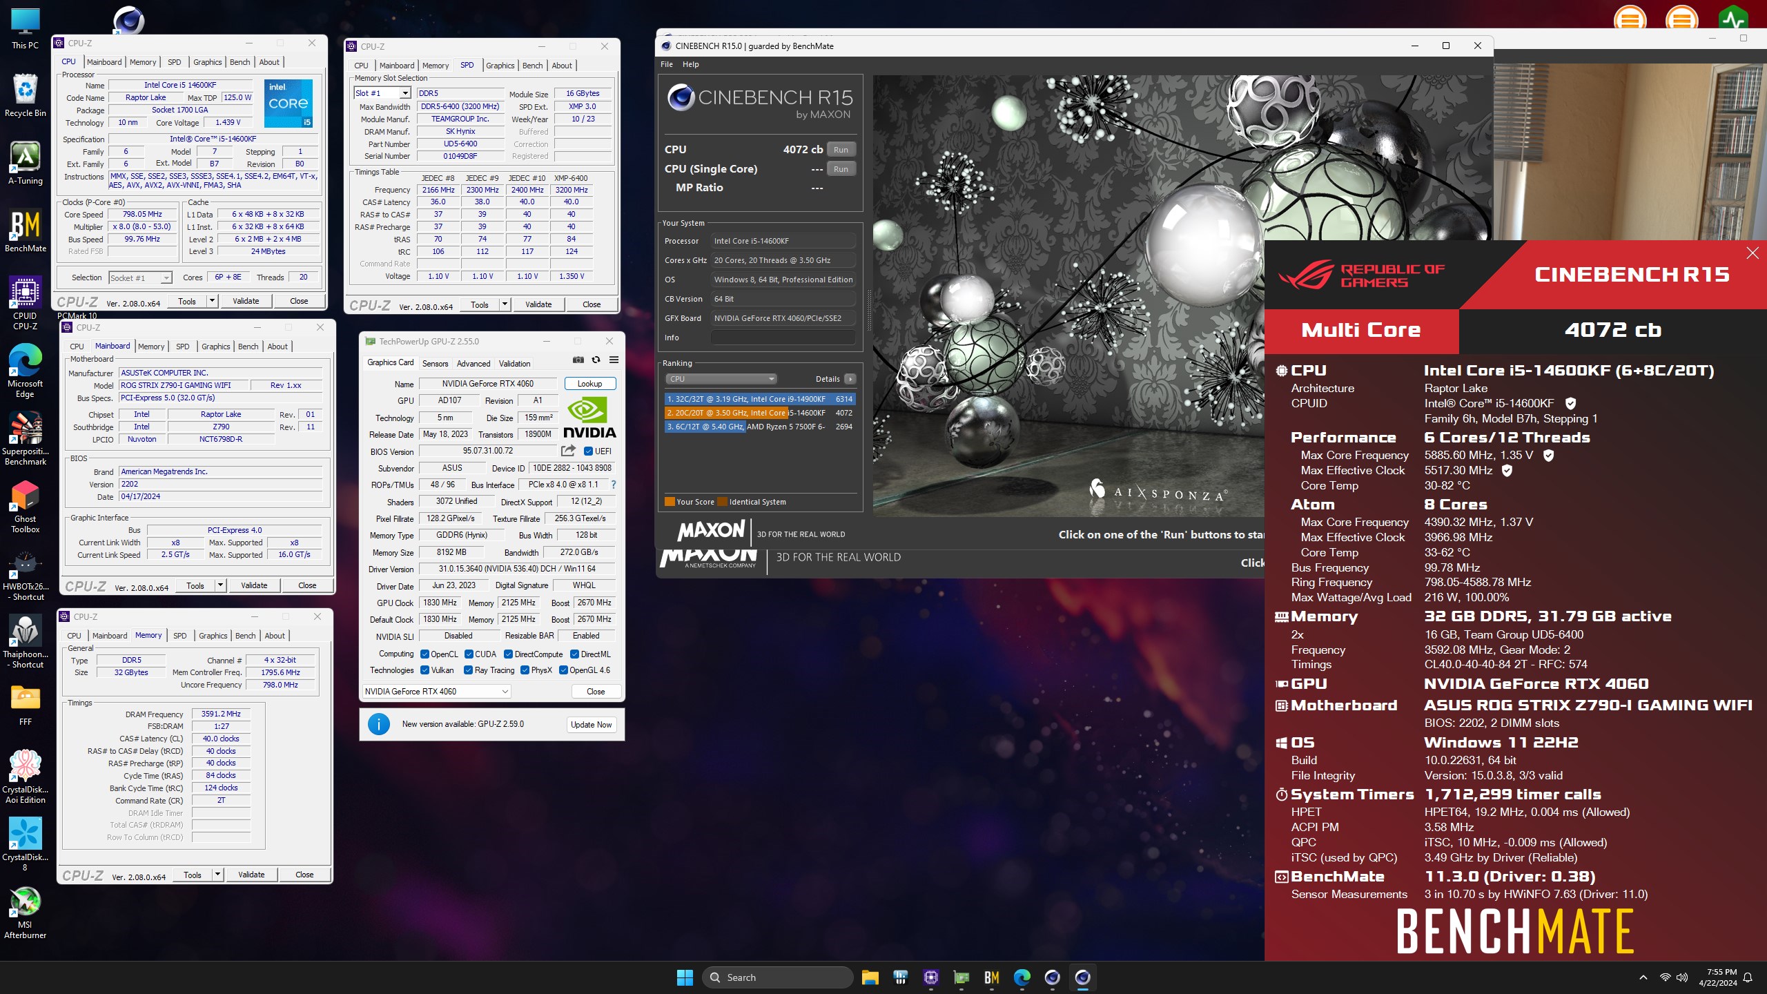Toggle the UEFI checkbox in GPU-Z
Image resolution: width=1767 pixels, height=994 pixels.
(588, 451)
